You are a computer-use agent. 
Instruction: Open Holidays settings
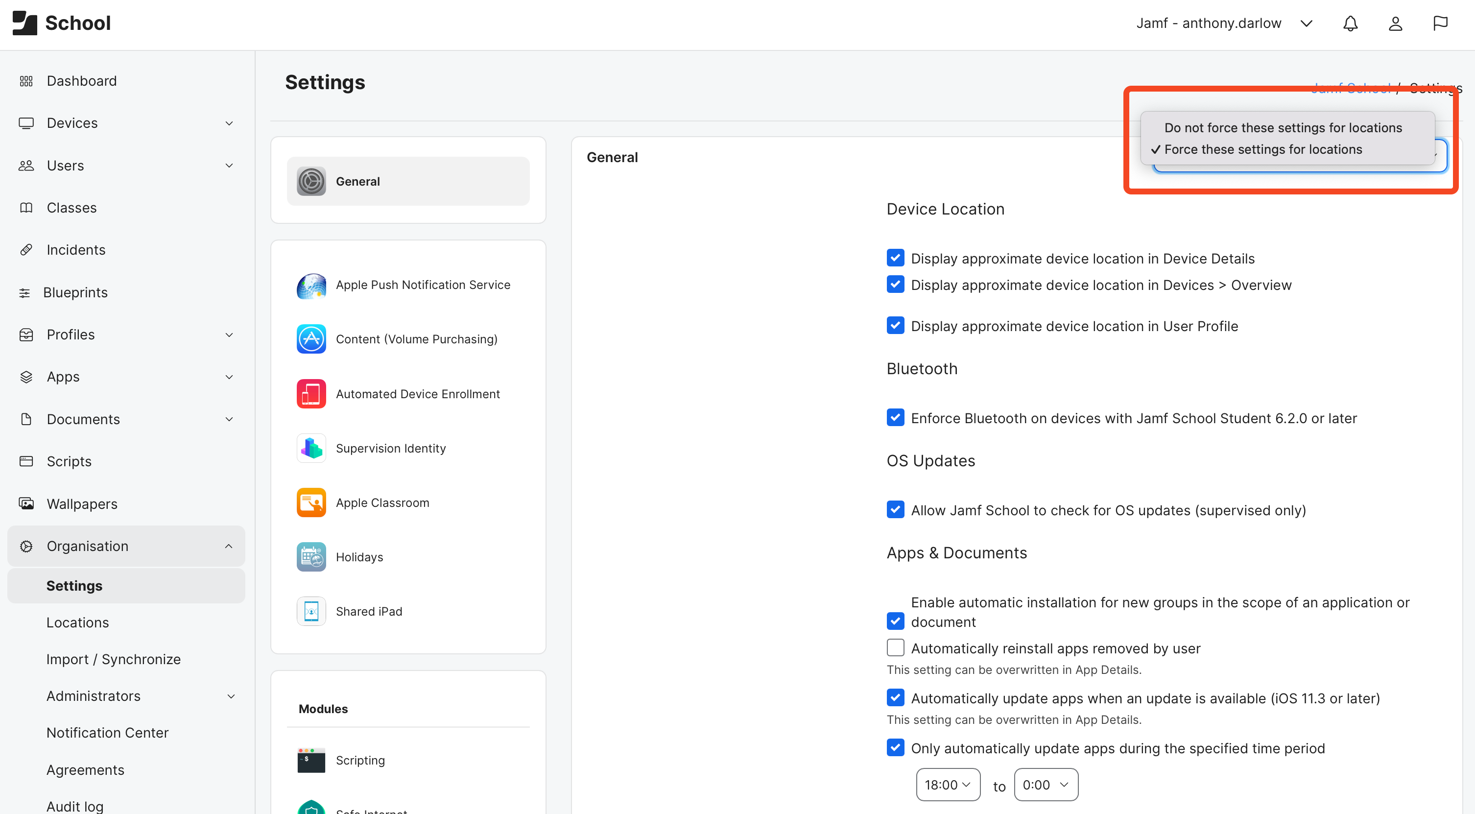[x=408, y=557]
